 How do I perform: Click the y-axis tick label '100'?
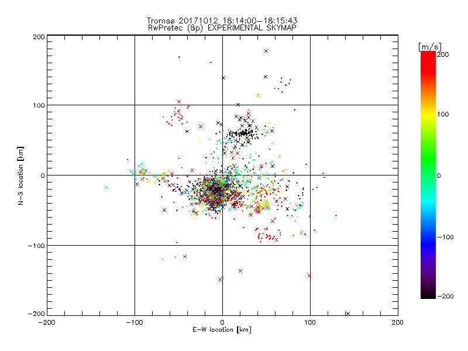(39, 106)
